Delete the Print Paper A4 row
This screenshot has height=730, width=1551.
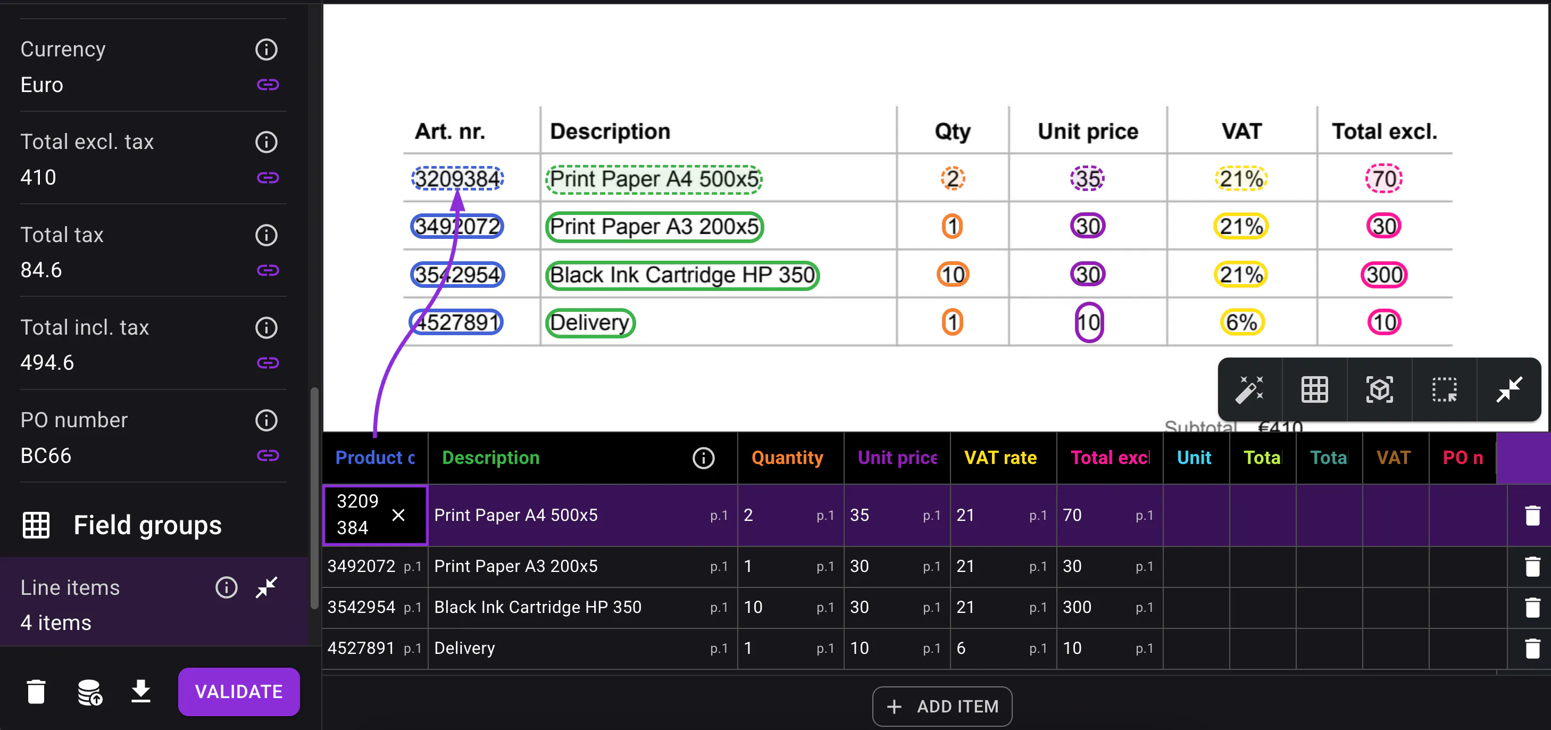[x=1532, y=516]
